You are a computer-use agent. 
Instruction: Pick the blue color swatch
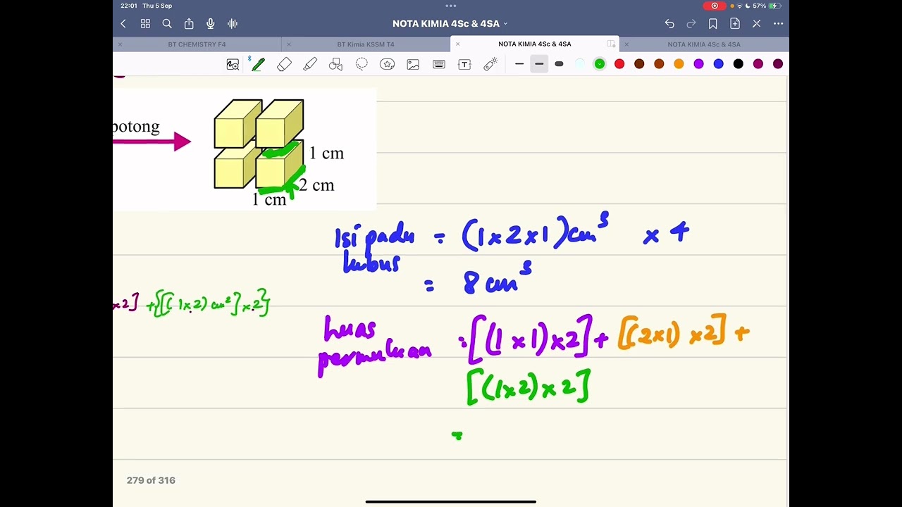click(x=718, y=64)
